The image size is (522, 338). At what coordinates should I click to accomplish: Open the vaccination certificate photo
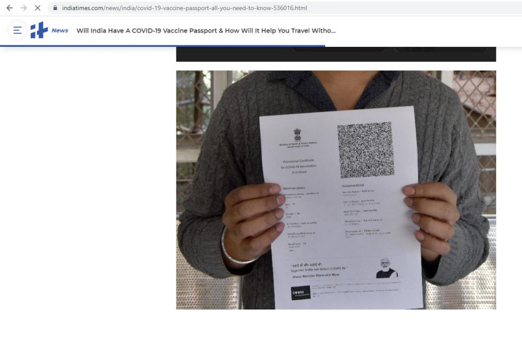[336, 190]
